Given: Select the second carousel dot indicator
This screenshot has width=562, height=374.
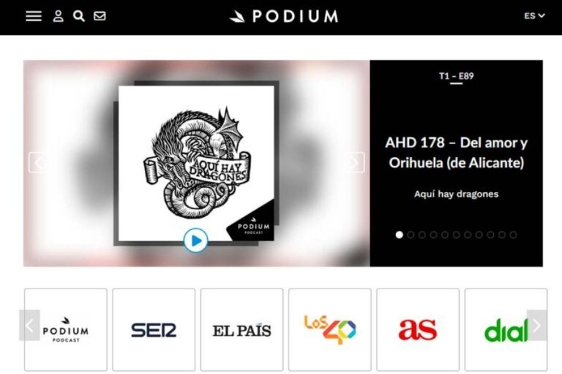Looking at the screenshot, I should click(x=411, y=235).
